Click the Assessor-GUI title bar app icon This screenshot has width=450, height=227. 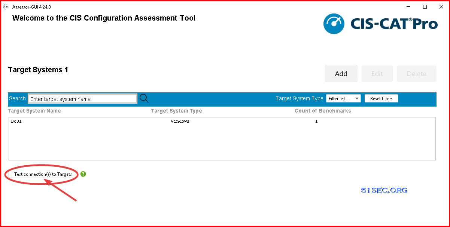click(x=6, y=7)
